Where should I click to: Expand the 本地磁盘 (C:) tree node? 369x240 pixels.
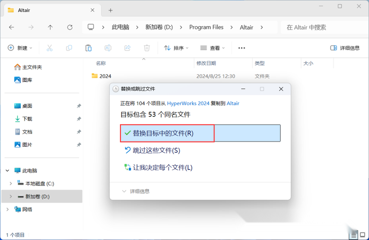(11, 183)
